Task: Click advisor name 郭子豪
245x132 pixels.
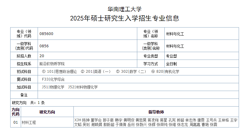Action: click(108, 120)
